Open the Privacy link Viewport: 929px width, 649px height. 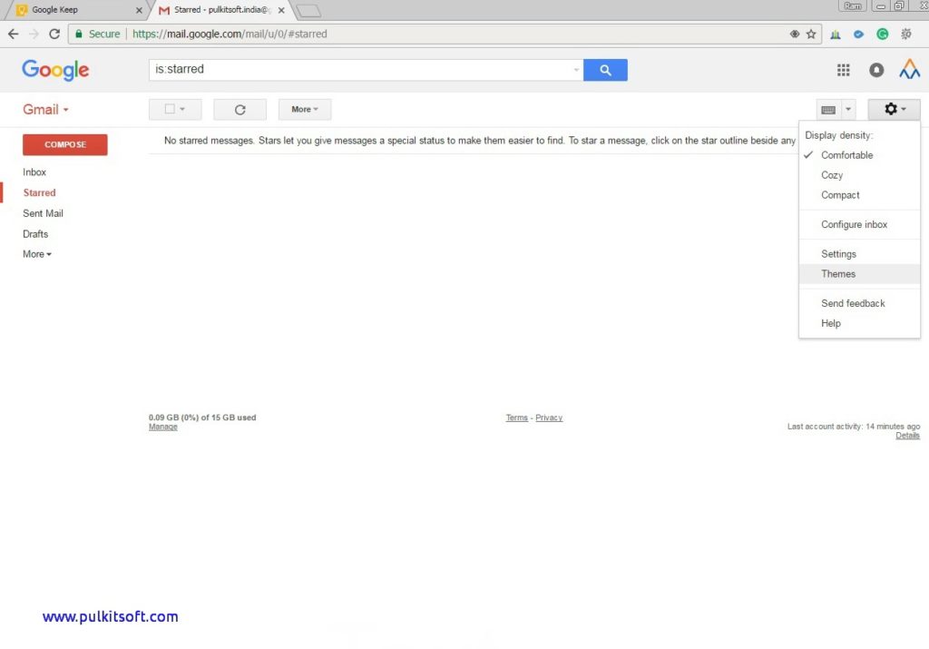(549, 418)
